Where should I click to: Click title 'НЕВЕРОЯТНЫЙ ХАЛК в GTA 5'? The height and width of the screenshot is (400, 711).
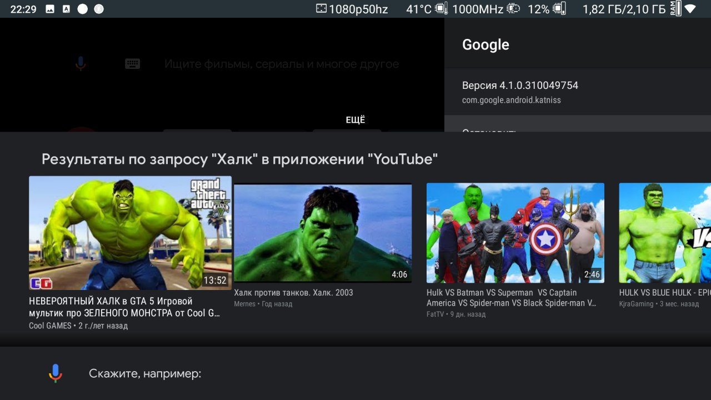[124, 307]
